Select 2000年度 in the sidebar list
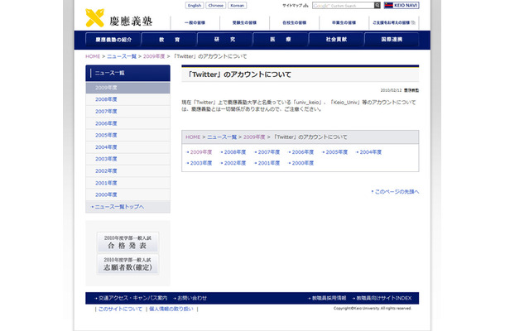 [127, 194]
